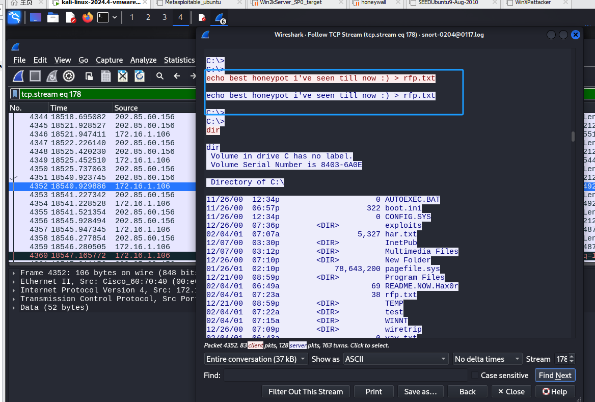
Task: Select packet 4351 in the packet list
Action: pyautogui.click(x=102, y=177)
